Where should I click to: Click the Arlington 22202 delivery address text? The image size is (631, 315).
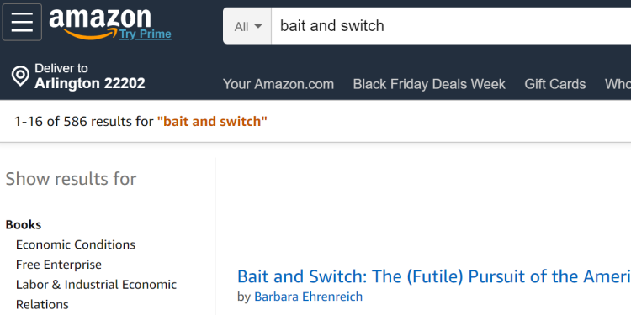(x=90, y=83)
